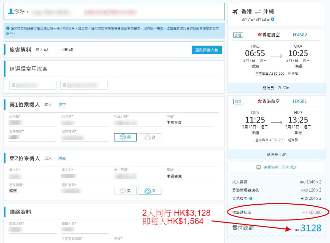Click the info icon in the blue passport notice
330x243 pixels.
(x=8, y=28)
